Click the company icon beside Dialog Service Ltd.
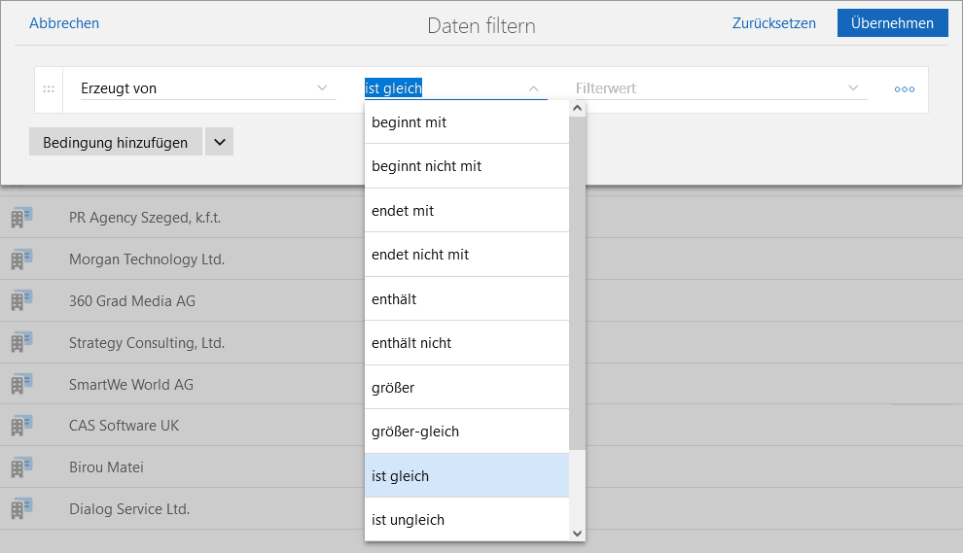Image resolution: width=963 pixels, height=553 pixels. tap(21, 508)
